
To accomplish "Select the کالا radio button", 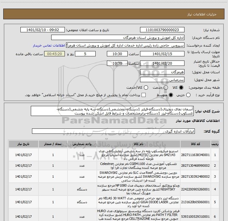I will 181,88.
